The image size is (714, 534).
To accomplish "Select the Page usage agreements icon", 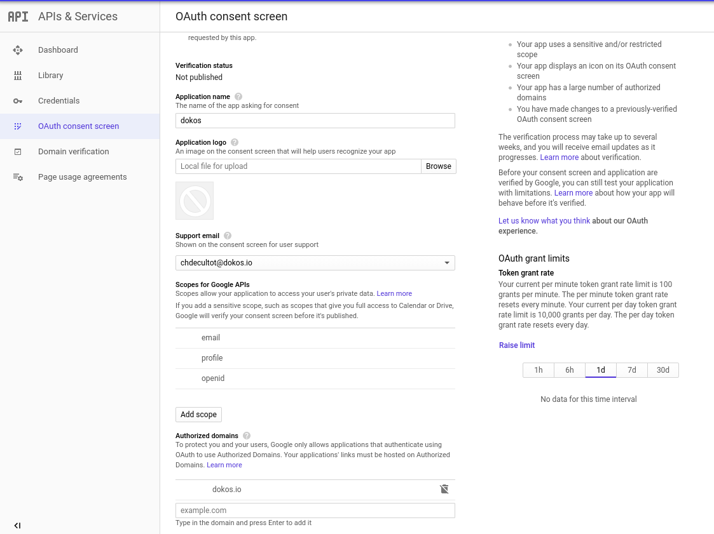I will (18, 177).
